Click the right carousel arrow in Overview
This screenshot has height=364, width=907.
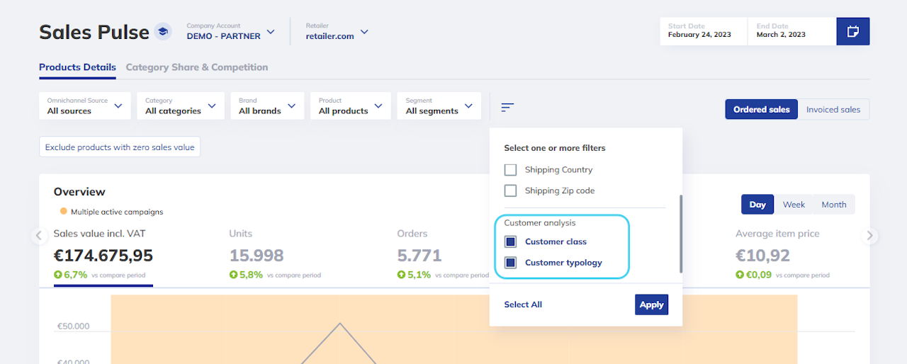point(871,237)
